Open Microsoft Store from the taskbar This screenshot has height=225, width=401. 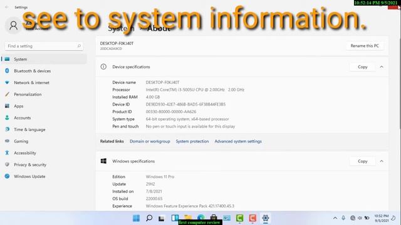point(214,217)
